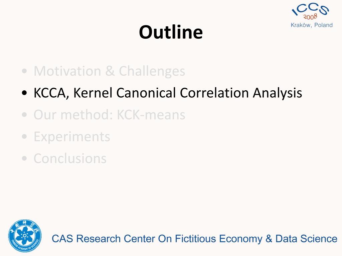The width and height of the screenshot is (342, 256).
Task: Click the word Kernel in the highlighted item
Action: (x=93, y=93)
